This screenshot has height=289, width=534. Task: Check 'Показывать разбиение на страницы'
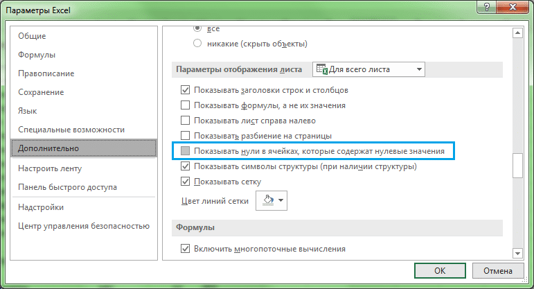click(185, 136)
